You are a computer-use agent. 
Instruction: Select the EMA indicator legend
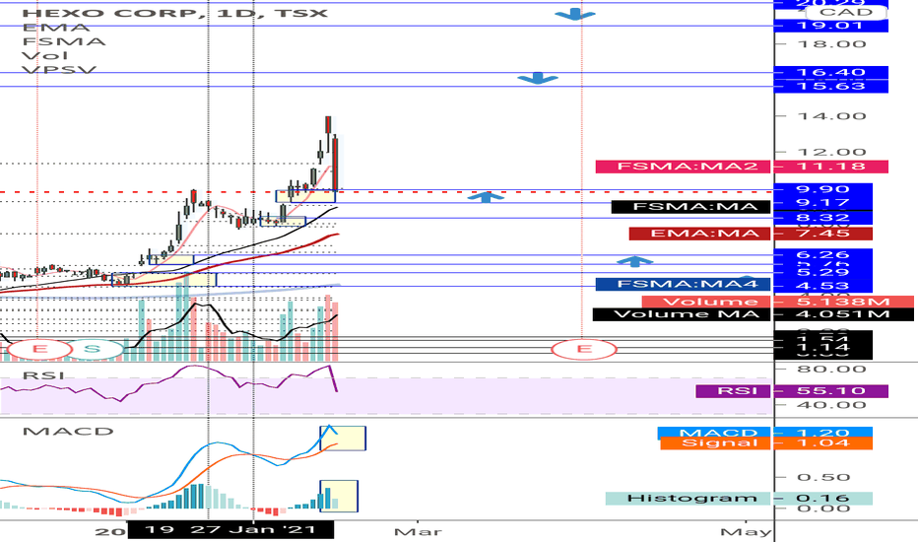coord(56,28)
